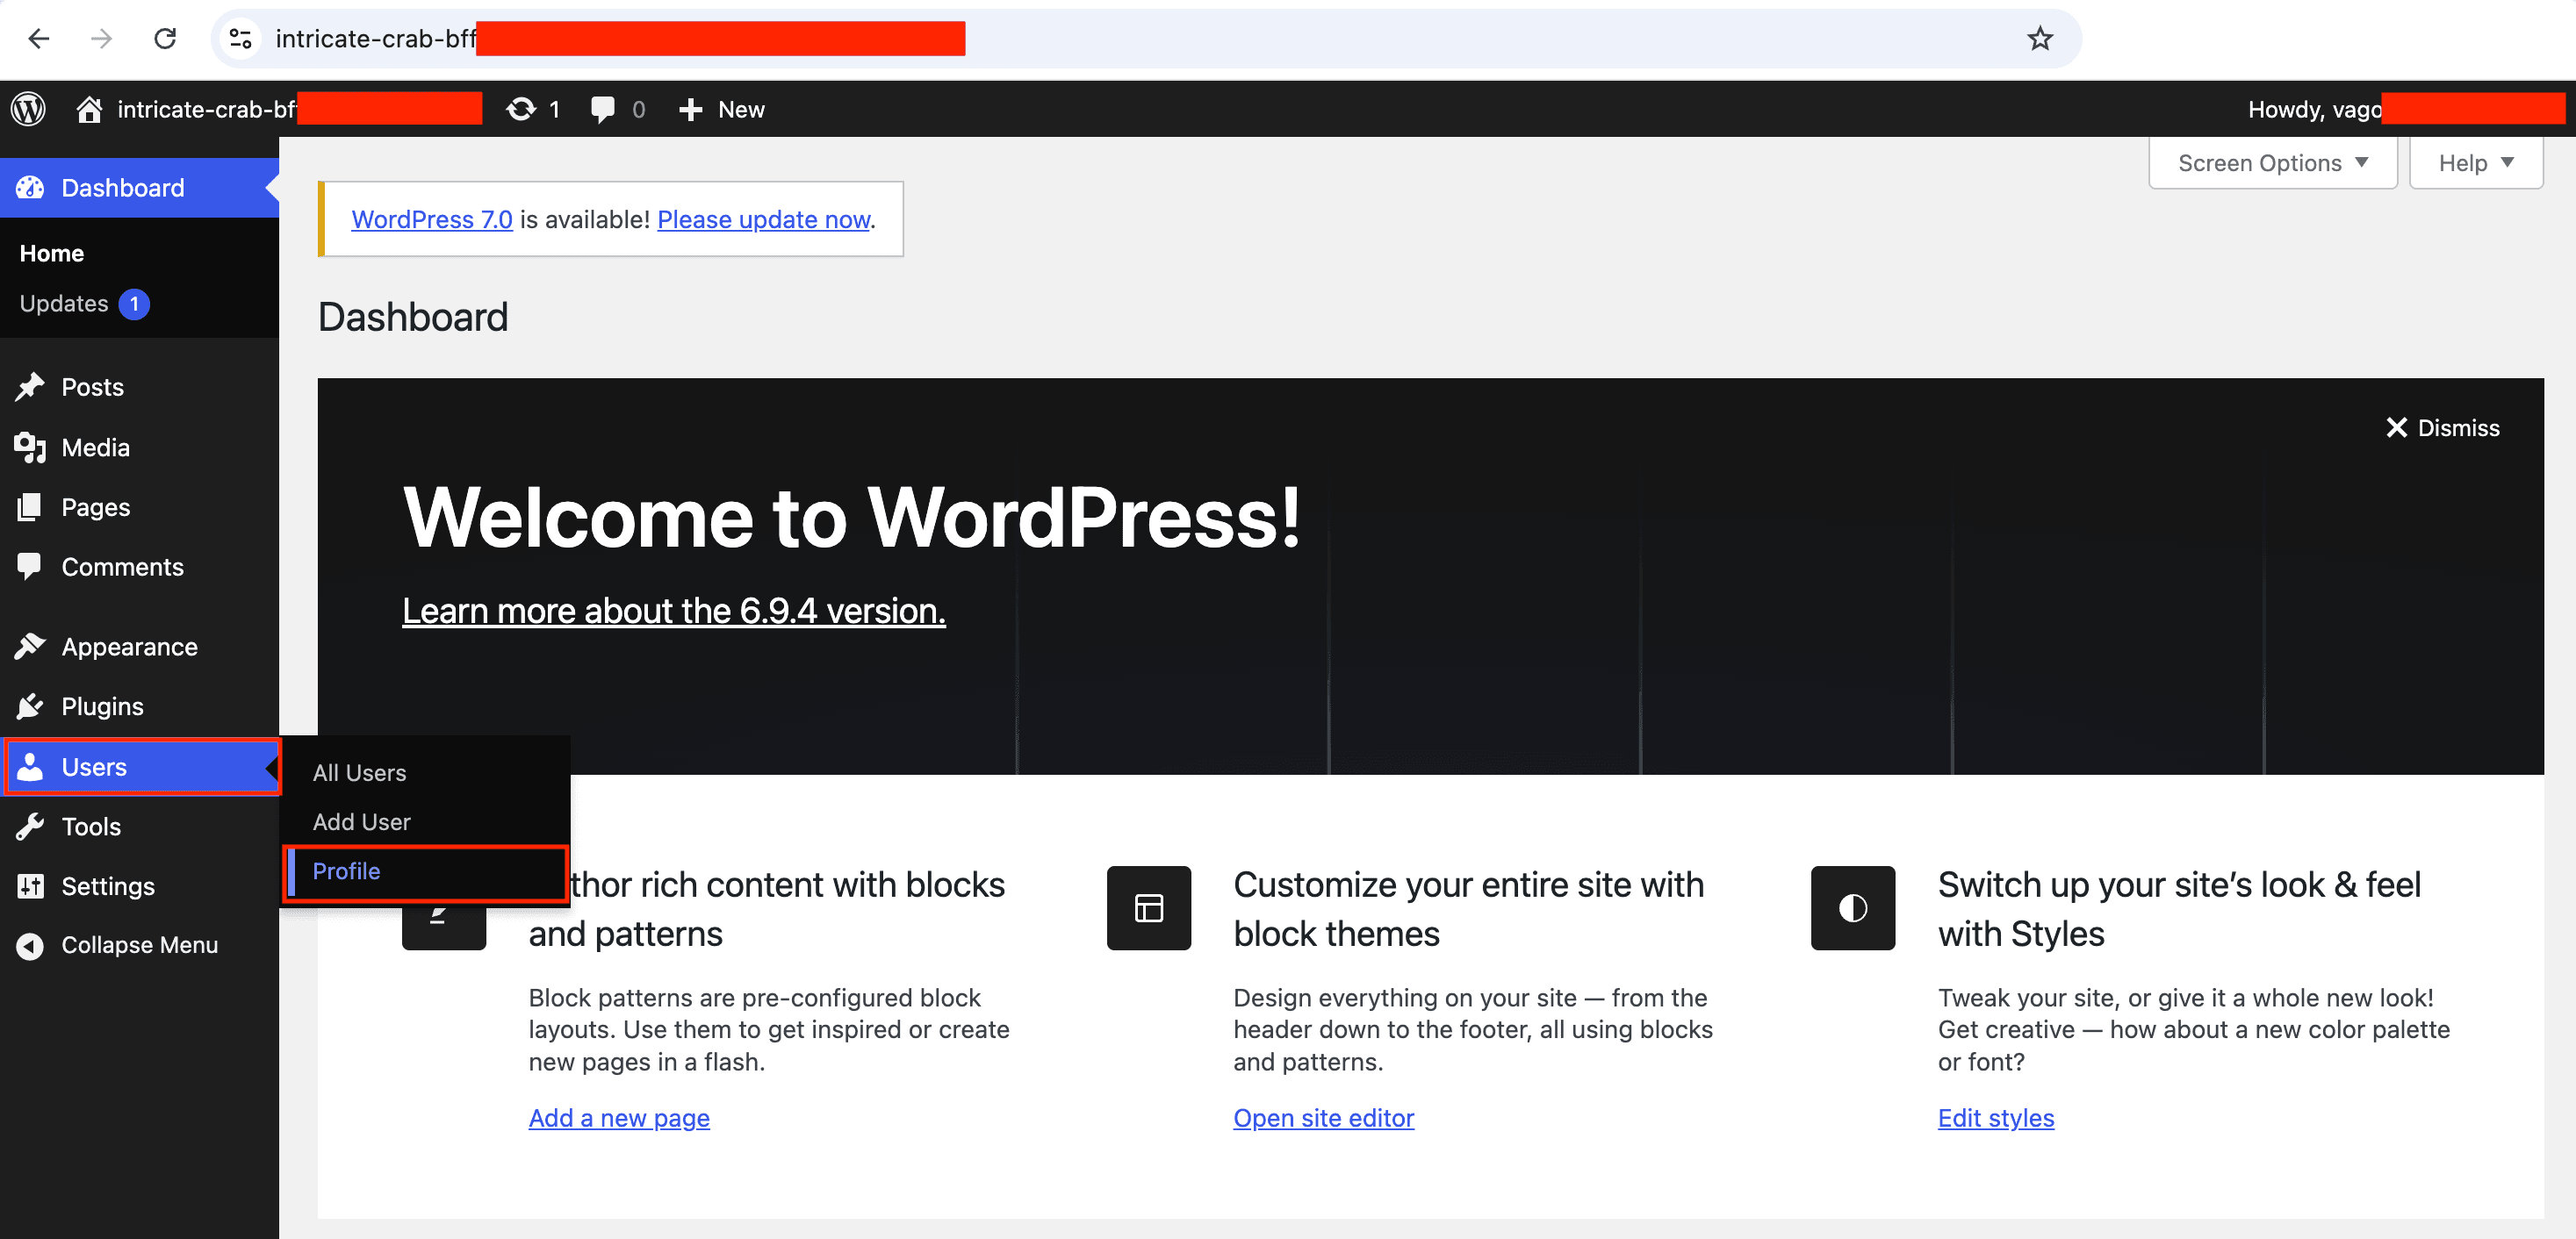Reload the page with the refresh icon
The image size is (2576, 1239).
point(165,39)
